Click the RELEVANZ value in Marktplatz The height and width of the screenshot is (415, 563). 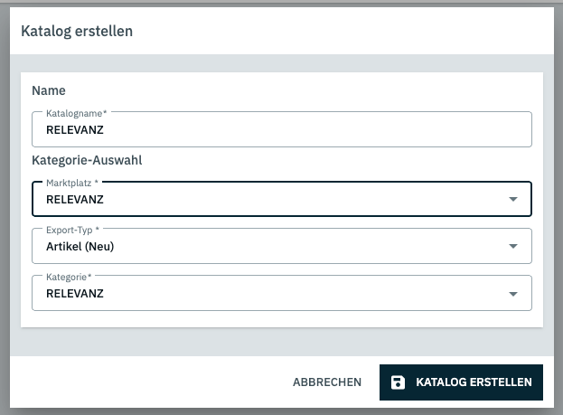tap(74, 199)
